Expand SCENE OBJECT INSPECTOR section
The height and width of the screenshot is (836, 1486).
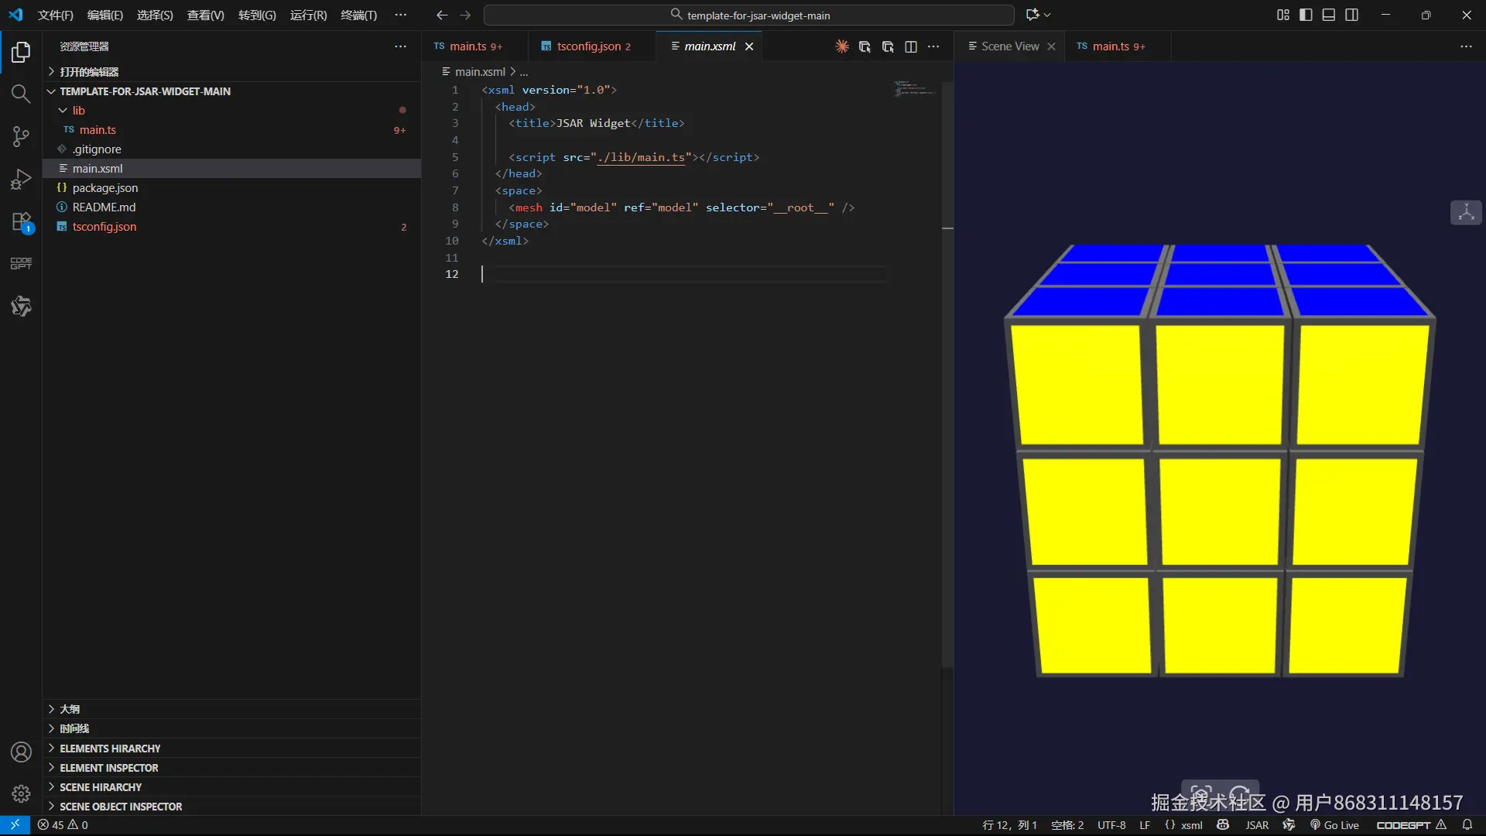coord(121,807)
